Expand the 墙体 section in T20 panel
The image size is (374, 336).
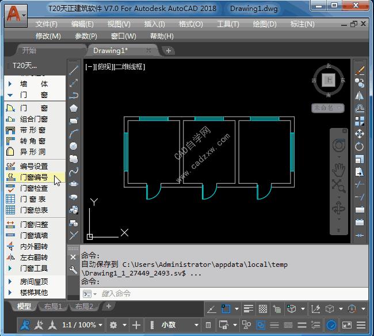pyautogui.click(x=10, y=84)
